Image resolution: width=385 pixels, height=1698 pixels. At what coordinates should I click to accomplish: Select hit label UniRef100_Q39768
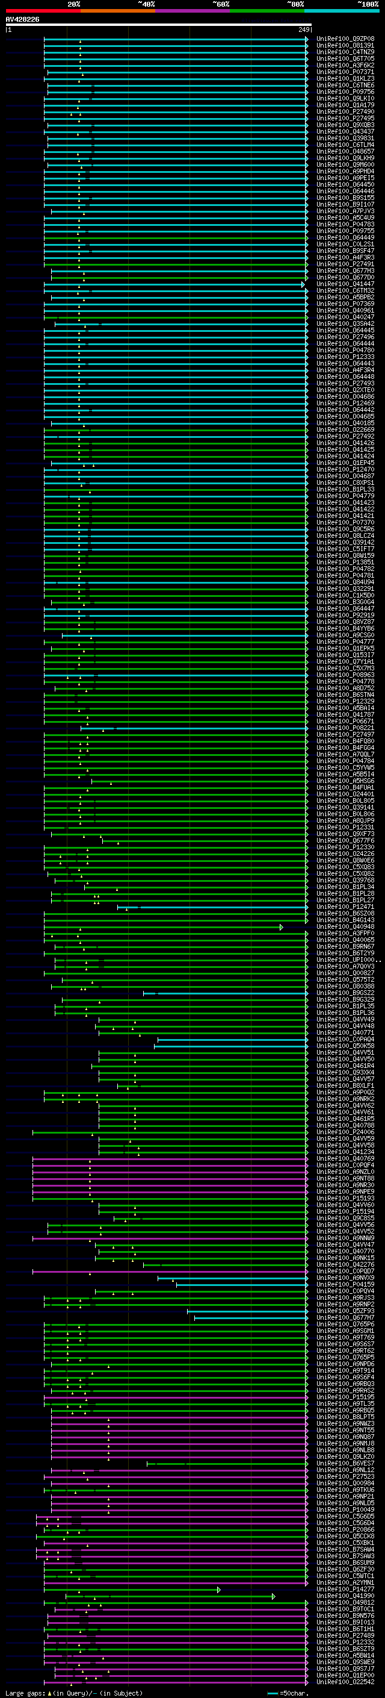tap(345, 880)
